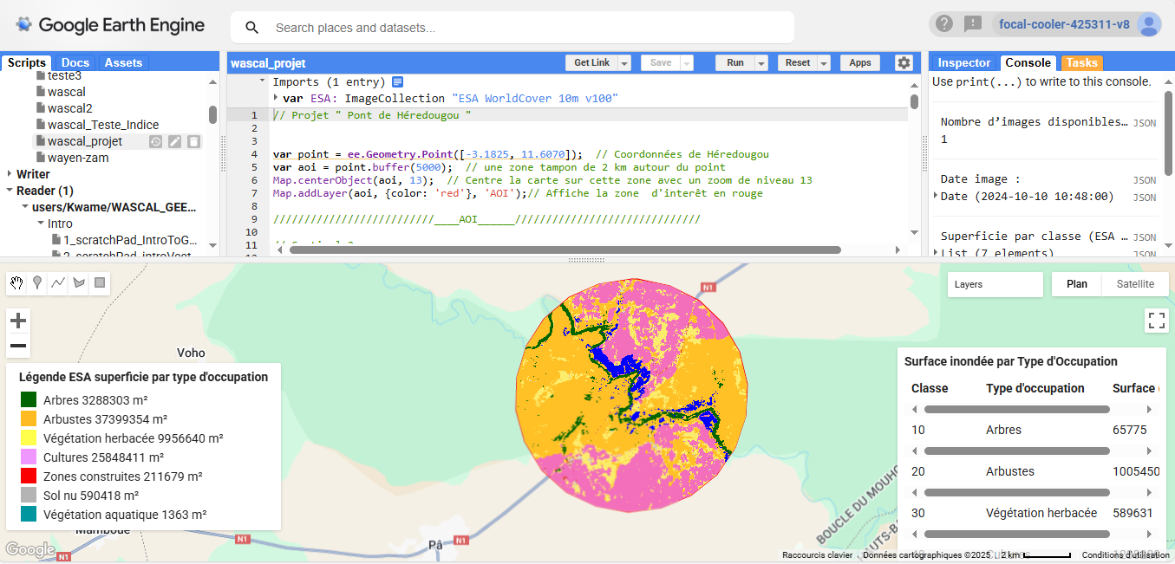Open the feedback icon in header
Screen dimensions: 1175x564
(973, 24)
